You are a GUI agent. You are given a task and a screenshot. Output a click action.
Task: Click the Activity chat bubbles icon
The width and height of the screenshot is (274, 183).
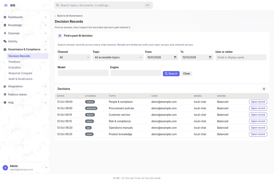coord(5,41)
